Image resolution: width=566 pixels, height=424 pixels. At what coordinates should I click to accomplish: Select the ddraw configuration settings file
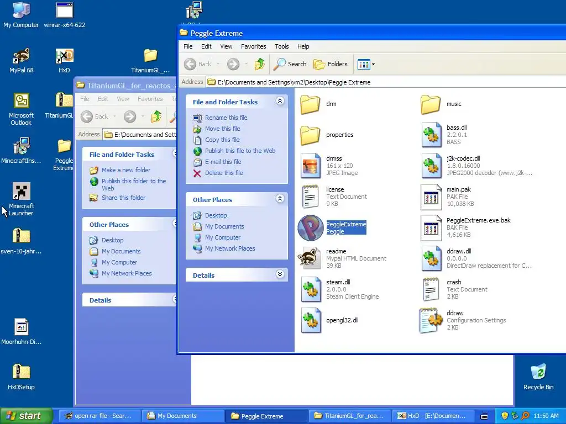[431, 320]
